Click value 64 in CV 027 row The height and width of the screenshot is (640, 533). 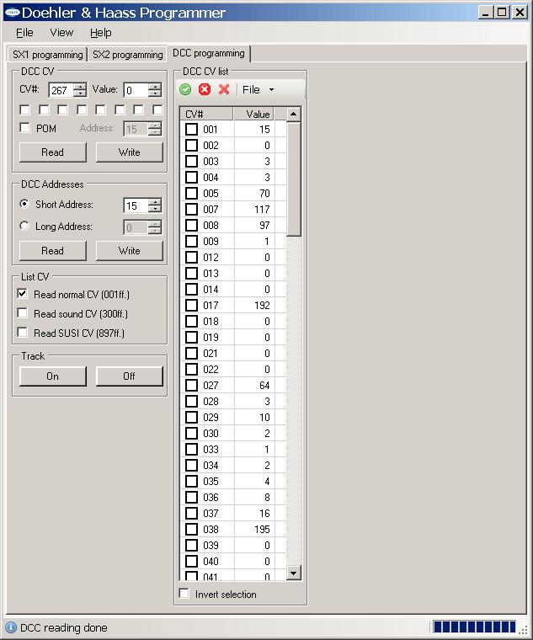click(x=264, y=386)
